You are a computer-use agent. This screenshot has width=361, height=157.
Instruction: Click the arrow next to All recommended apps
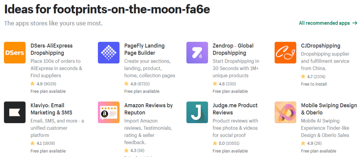355,23
